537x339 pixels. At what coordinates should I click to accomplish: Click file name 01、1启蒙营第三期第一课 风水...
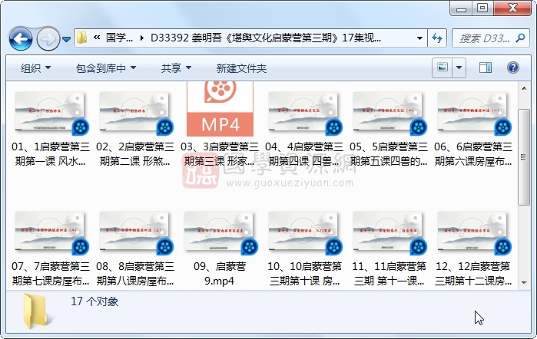click(x=51, y=154)
